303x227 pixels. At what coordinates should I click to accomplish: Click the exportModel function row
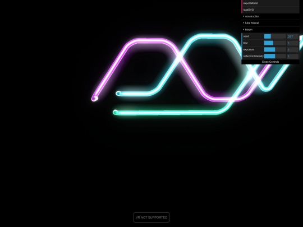point(270,3)
